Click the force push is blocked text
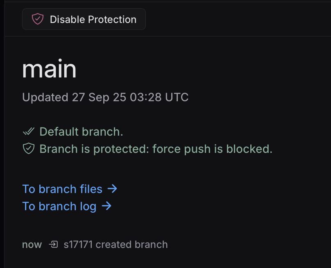 point(212,149)
